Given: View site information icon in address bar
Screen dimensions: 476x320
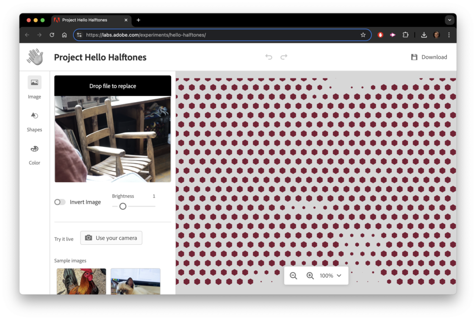Looking at the screenshot, I should [79, 35].
